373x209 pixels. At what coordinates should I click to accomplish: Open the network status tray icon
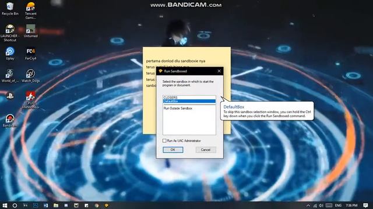[x=315, y=206]
